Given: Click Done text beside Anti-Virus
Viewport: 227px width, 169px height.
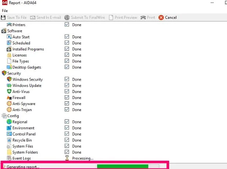Looking at the screenshot, I should pos(77,91).
